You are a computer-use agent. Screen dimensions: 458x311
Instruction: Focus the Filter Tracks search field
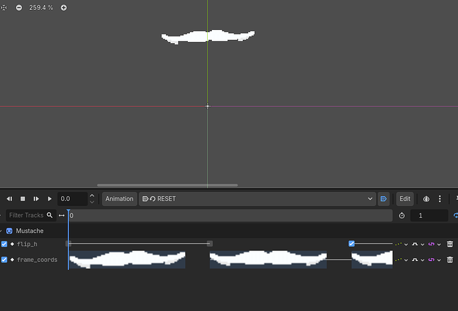click(31, 215)
